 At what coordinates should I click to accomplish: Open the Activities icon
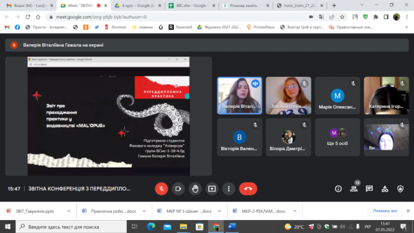click(x=385, y=188)
